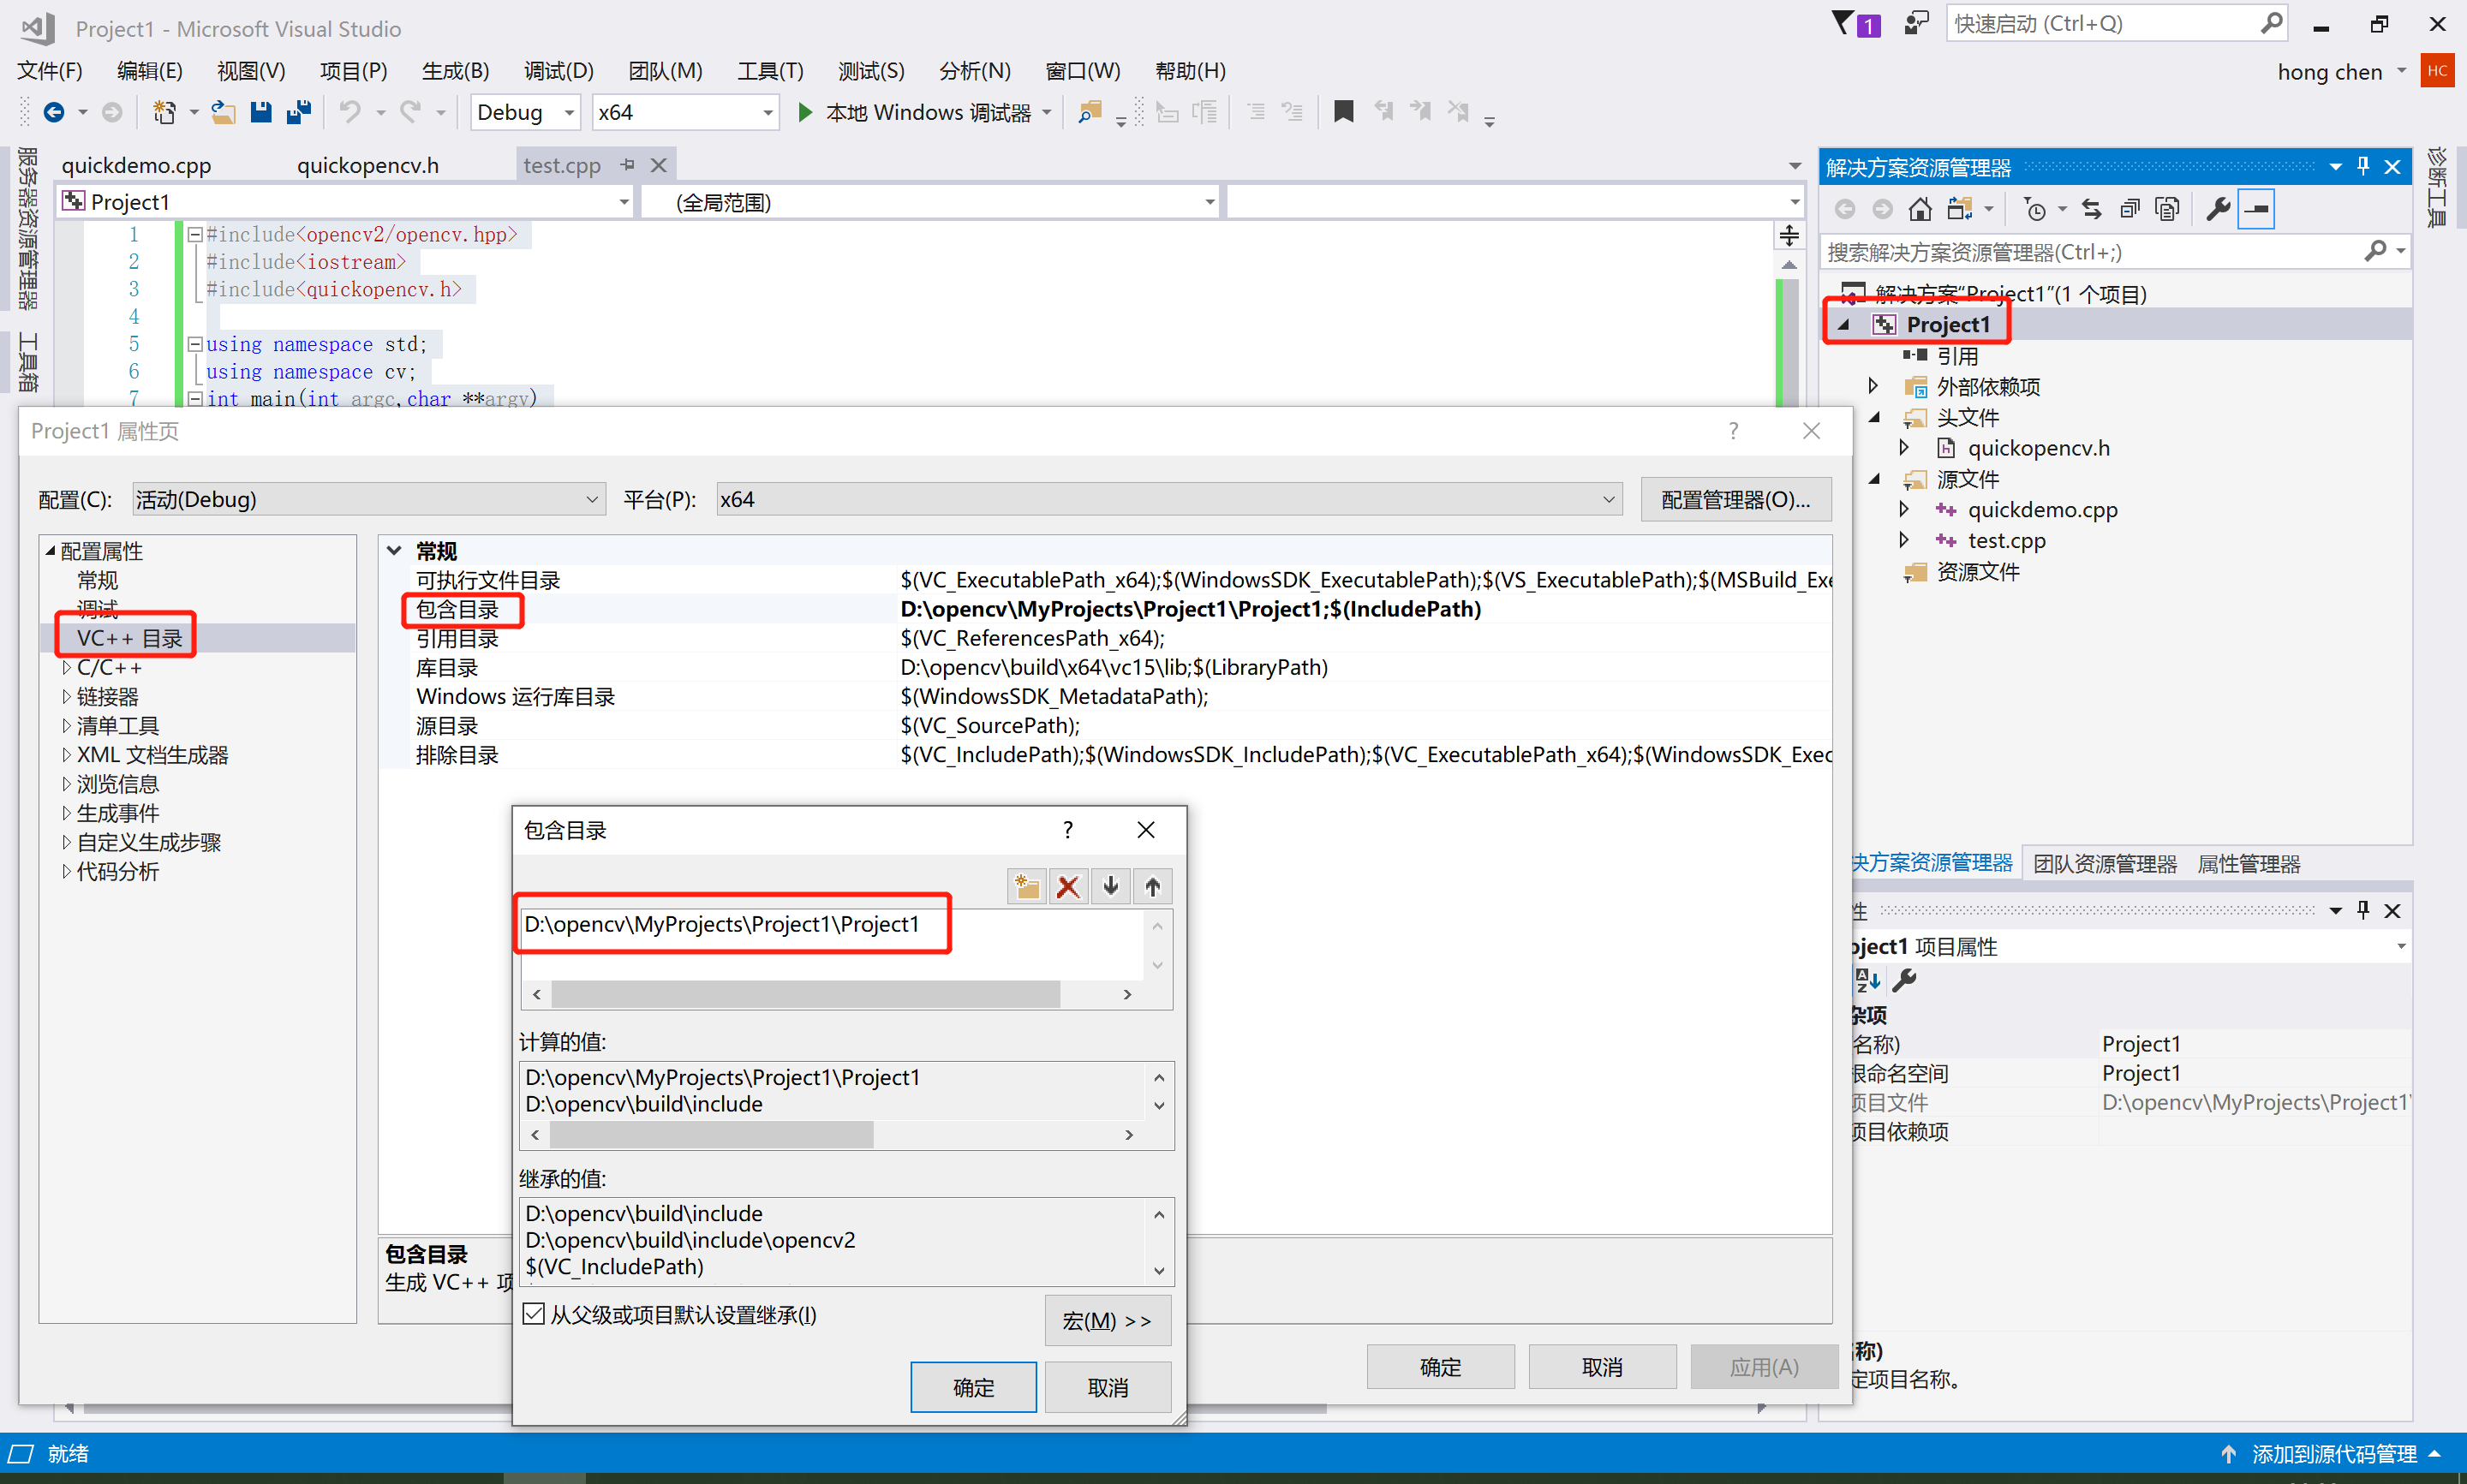The image size is (2467, 1484).
Task: Click the Redo toolbar icon
Action: coord(410,112)
